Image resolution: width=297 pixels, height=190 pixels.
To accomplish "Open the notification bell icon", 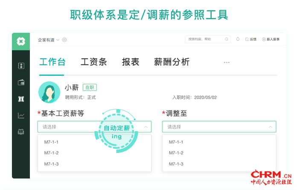I will tap(238, 39).
